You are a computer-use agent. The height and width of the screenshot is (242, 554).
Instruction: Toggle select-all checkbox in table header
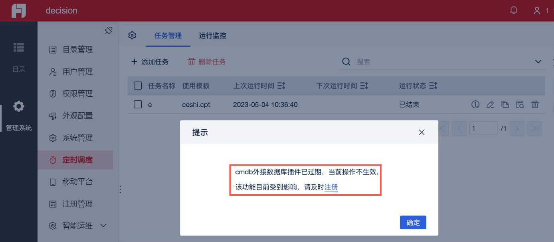138,86
